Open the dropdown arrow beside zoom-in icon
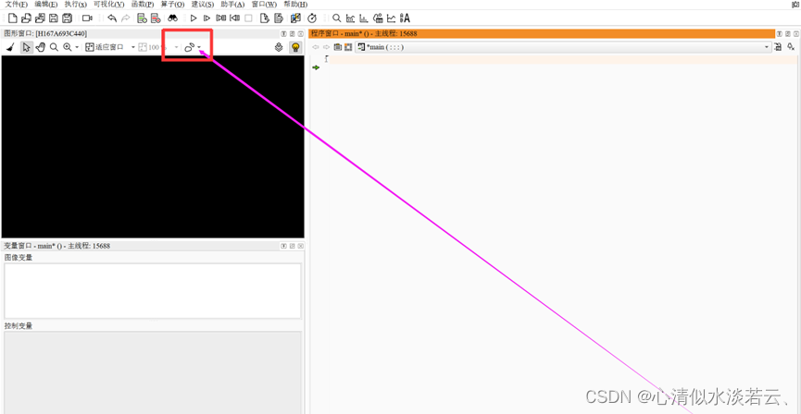Image resolution: width=801 pixels, height=414 pixels. pyautogui.click(x=77, y=47)
